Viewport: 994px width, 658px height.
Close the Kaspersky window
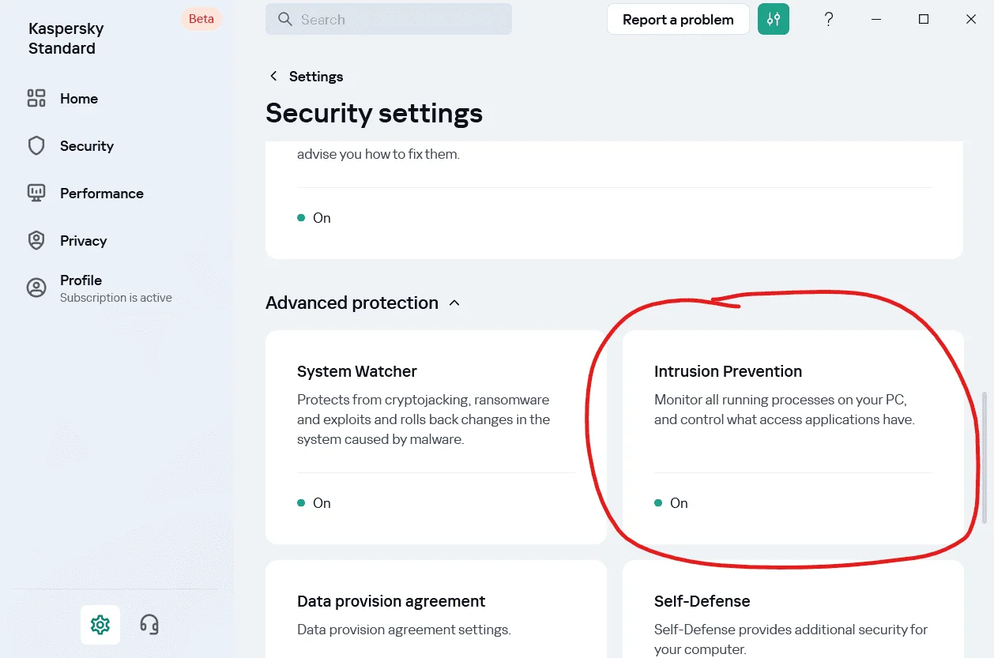click(x=971, y=19)
